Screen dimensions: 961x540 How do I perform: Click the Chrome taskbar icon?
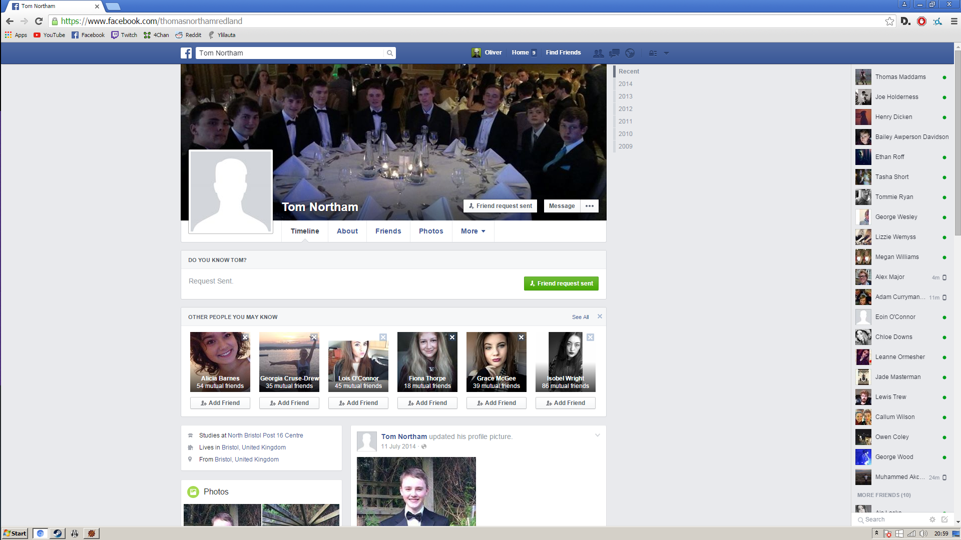pyautogui.click(x=41, y=533)
